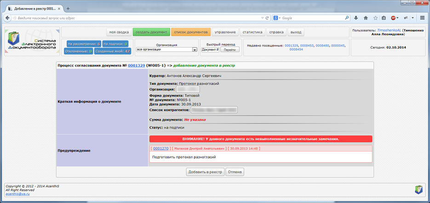Click the 'Не указана' document sum text
Image resolution: width=430 pixels, height=203 pixels.
pos(195,120)
